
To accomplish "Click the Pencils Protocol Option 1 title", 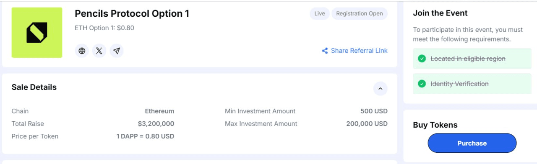I will point(132,13).
